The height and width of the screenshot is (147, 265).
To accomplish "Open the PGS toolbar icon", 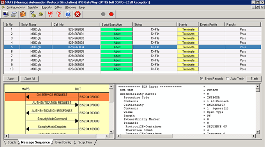I will click(x=59, y=14).
